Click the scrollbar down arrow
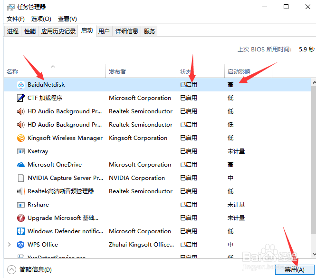Viewport: 316px width, 278px height. (x=314, y=254)
